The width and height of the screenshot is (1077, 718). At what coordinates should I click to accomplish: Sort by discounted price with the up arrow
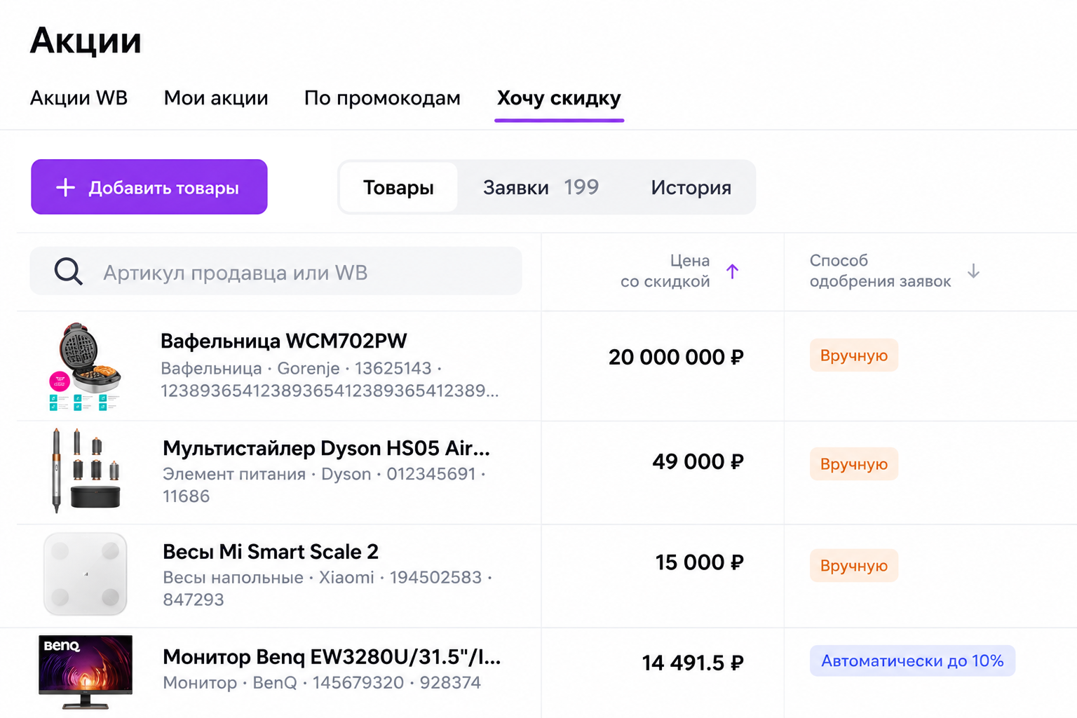pyautogui.click(x=733, y=271)
